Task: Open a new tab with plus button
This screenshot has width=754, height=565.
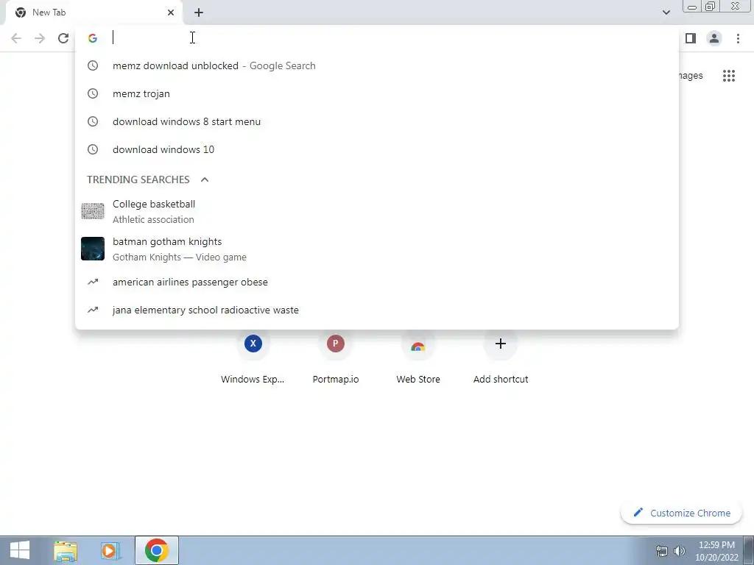Action: pos(199,13)
